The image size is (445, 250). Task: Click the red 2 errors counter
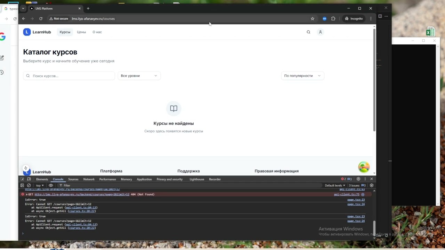[343, 179]
